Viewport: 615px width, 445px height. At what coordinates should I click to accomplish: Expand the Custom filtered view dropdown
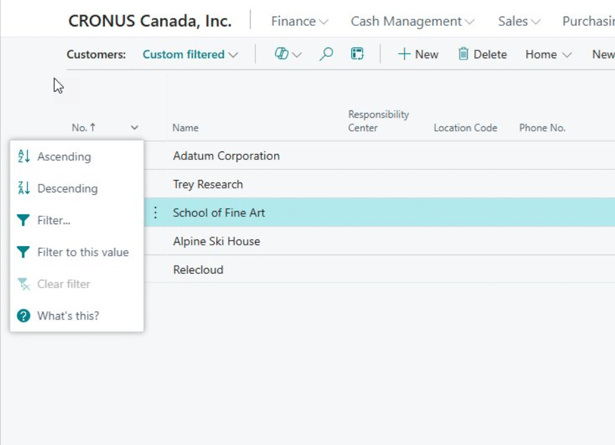coord(190,55)
